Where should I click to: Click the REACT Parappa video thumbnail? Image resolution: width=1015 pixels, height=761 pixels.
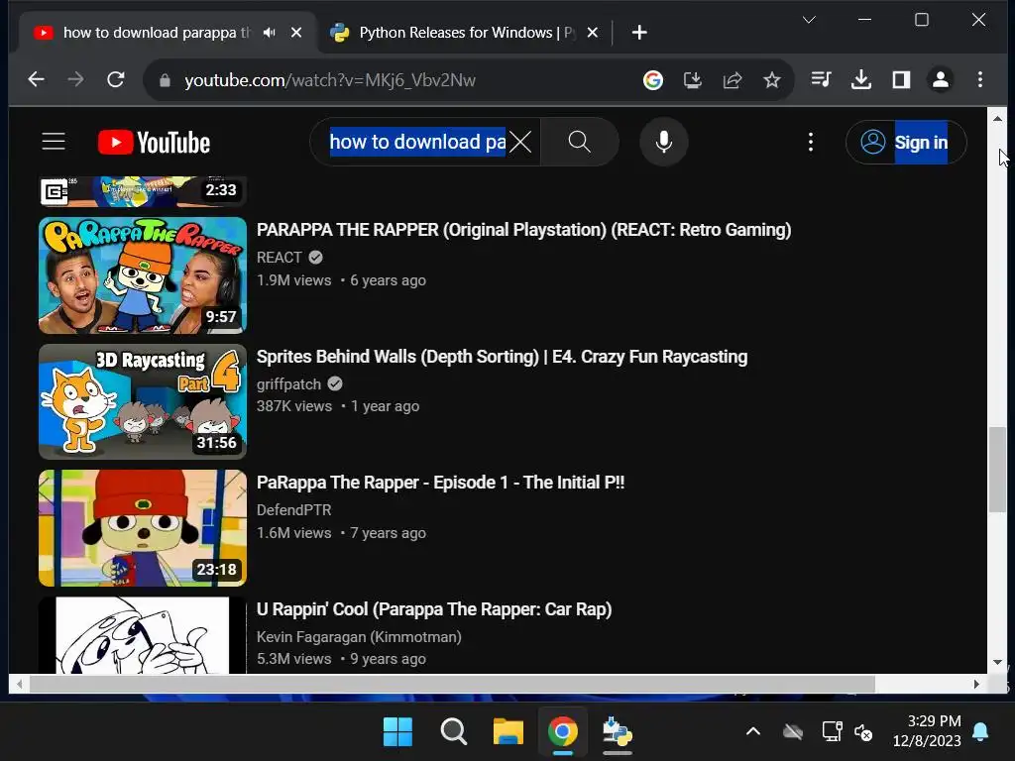tap(143, 275)
